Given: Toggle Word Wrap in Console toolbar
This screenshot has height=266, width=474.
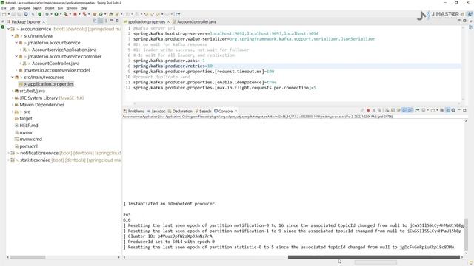Looking at the screenshot, I should coord(398,110).
